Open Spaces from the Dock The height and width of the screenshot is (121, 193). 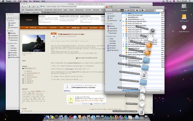coord(98,117)
